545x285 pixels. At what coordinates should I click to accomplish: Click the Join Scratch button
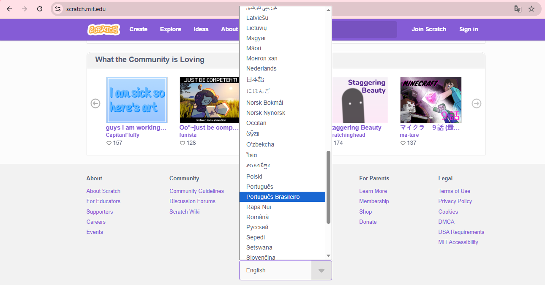click(428, 29)
